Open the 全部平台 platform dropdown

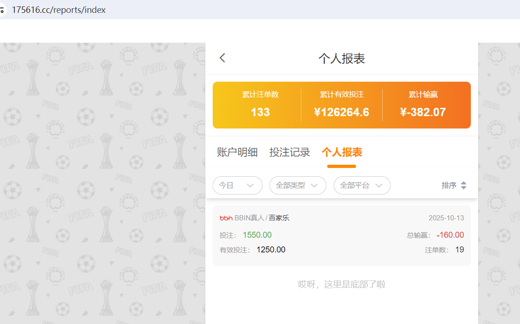coord(362,185)
